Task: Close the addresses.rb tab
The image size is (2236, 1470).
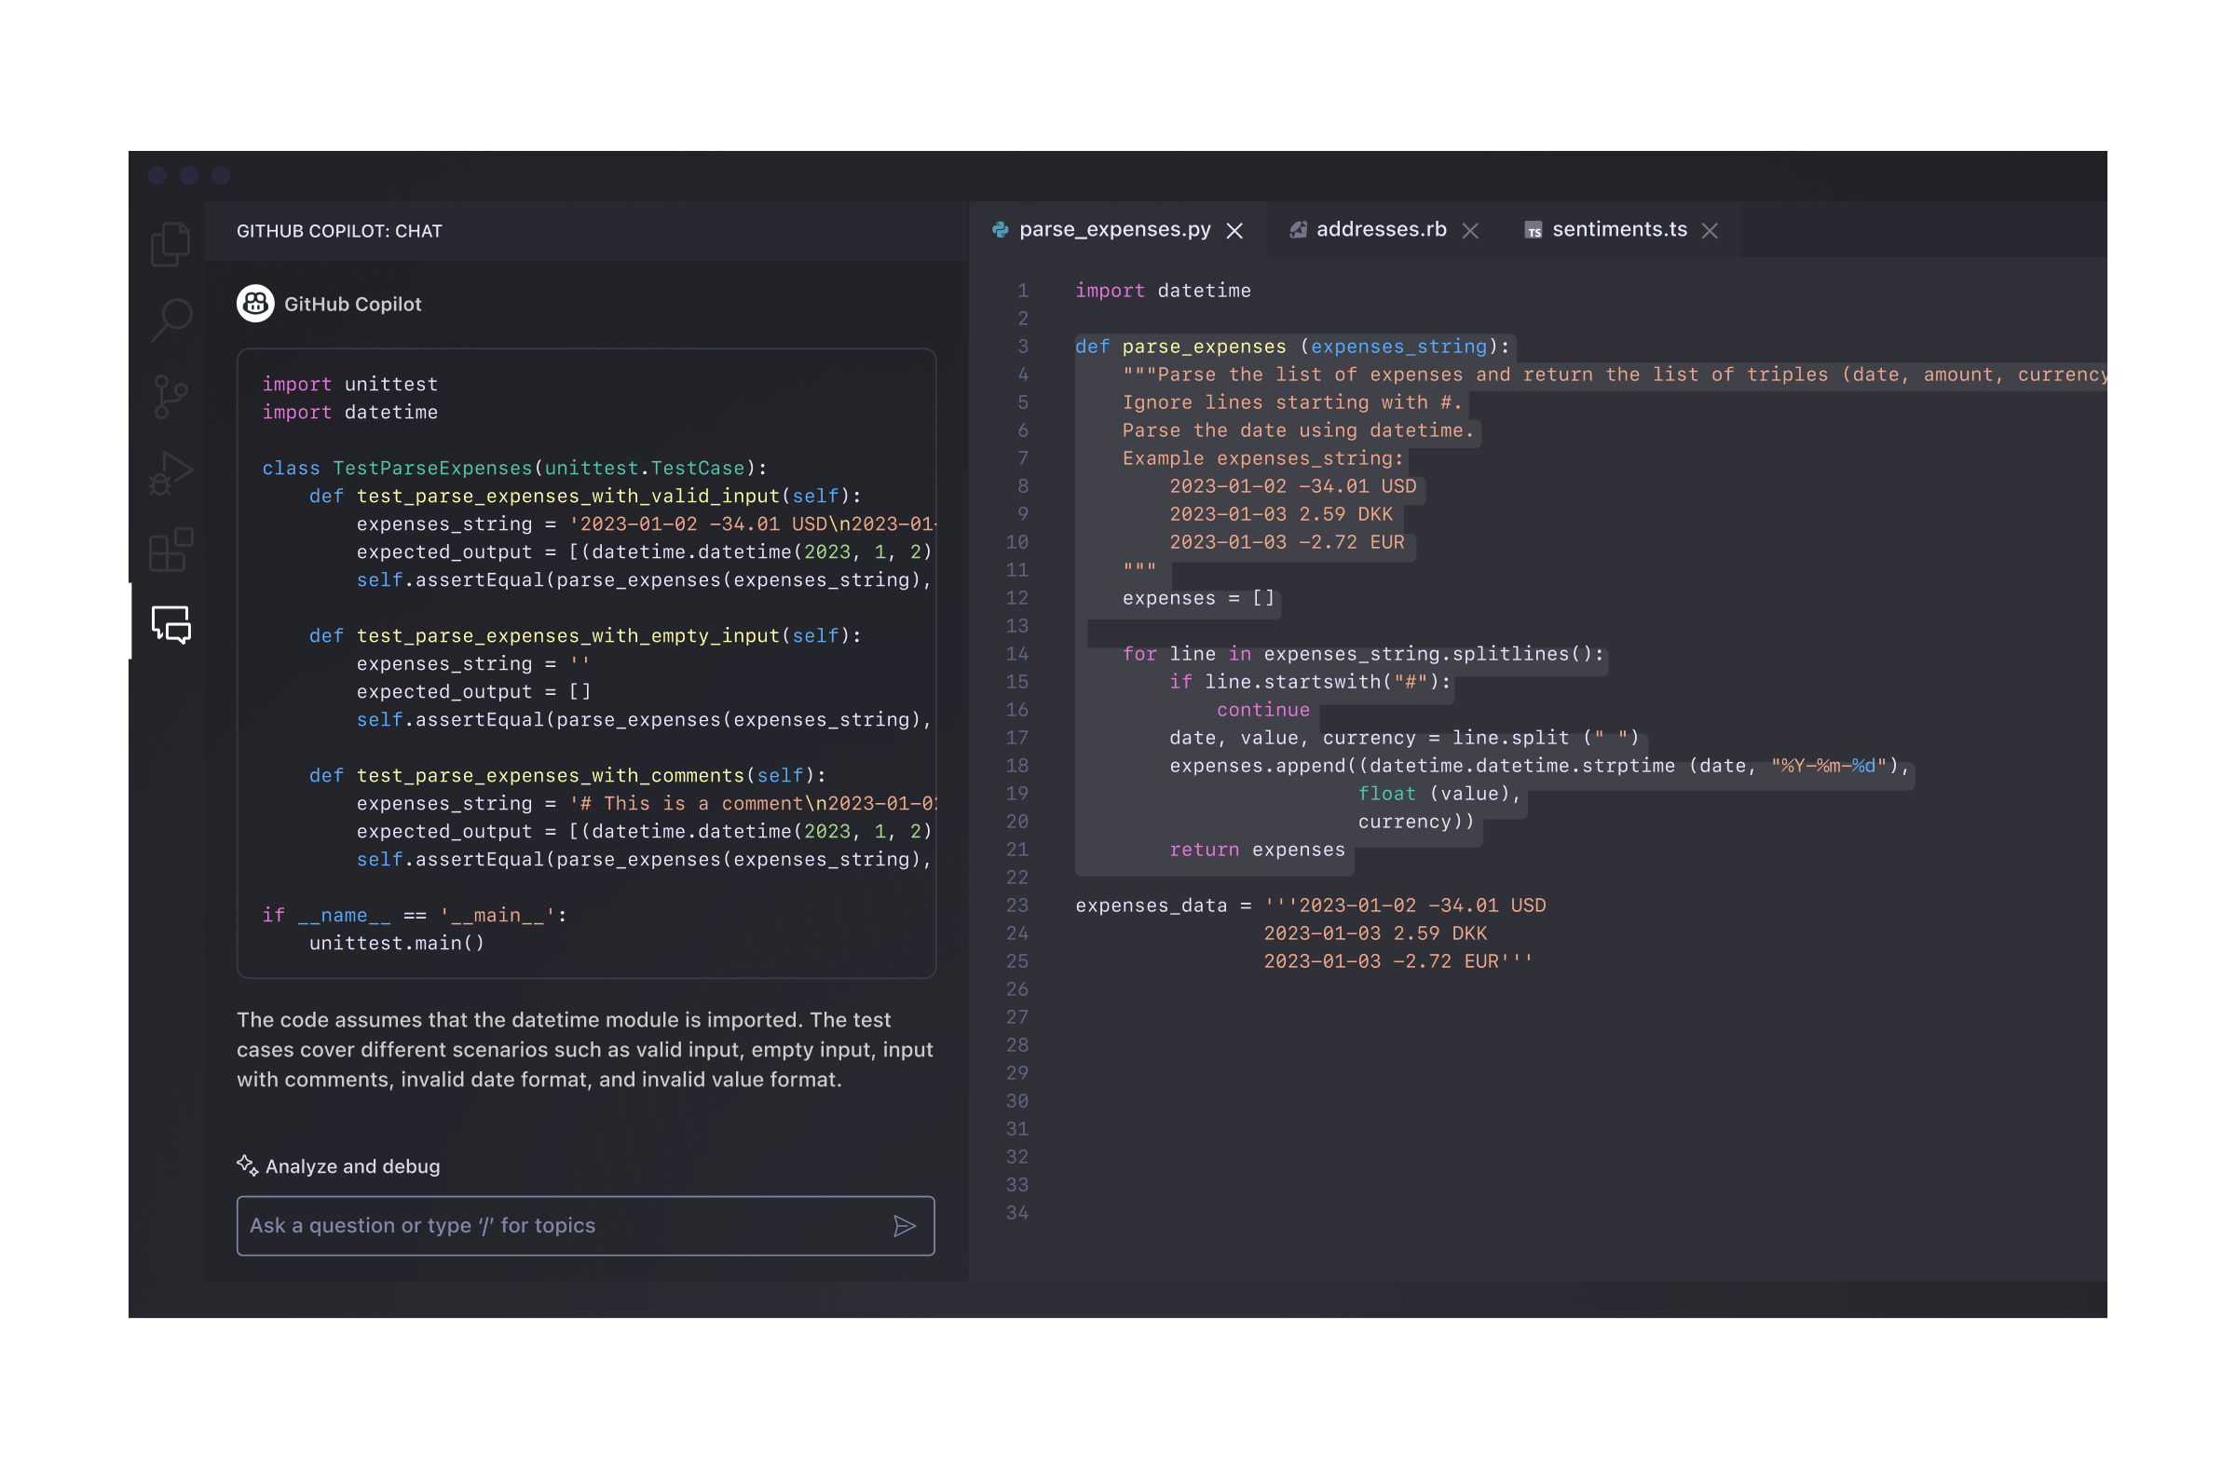Action: point(1471,229)
